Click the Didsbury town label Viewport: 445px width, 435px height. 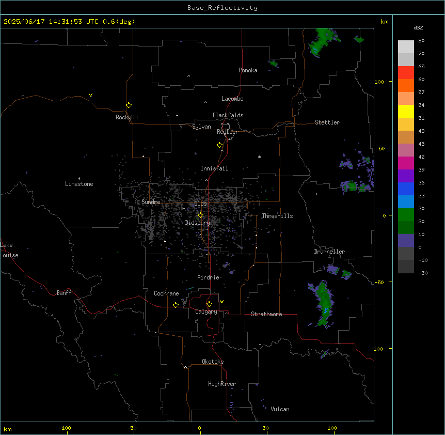coord(198,223)
